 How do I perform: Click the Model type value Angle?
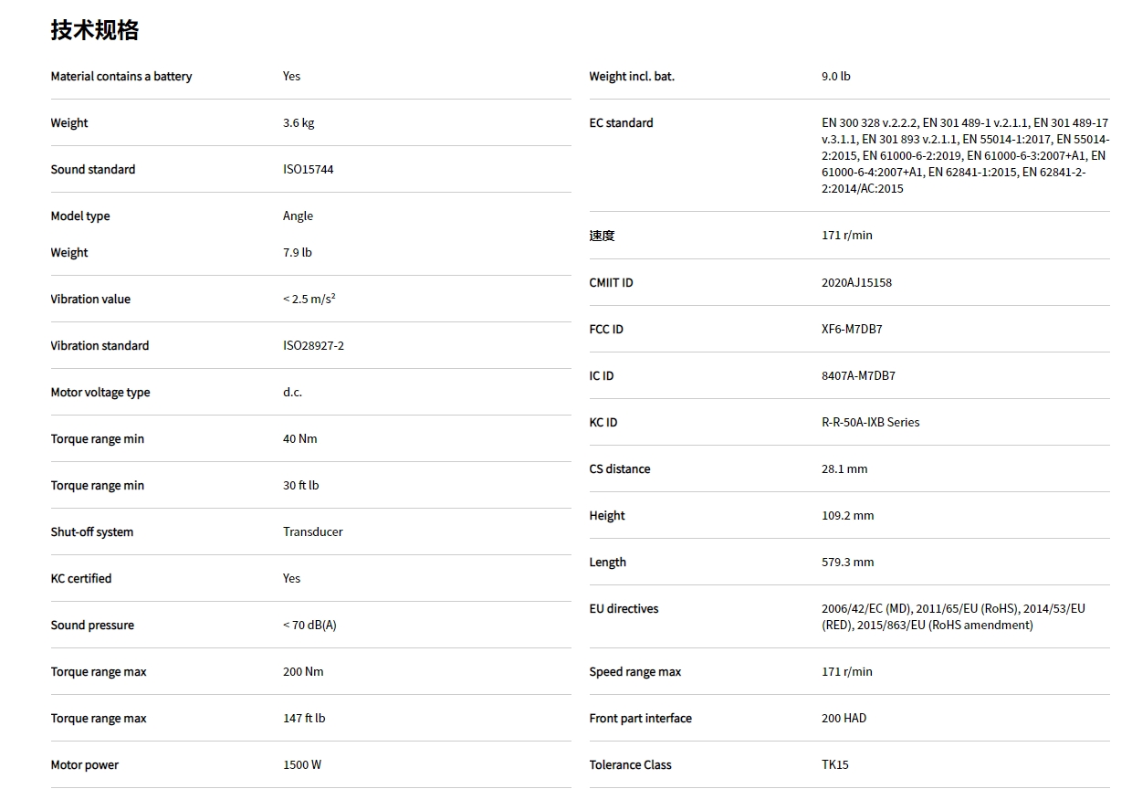298,216
